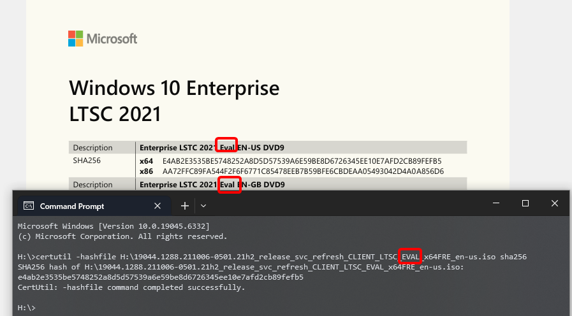
Task: Click the Microsoft Corporation copyright line
Action: tap(122, 236)
